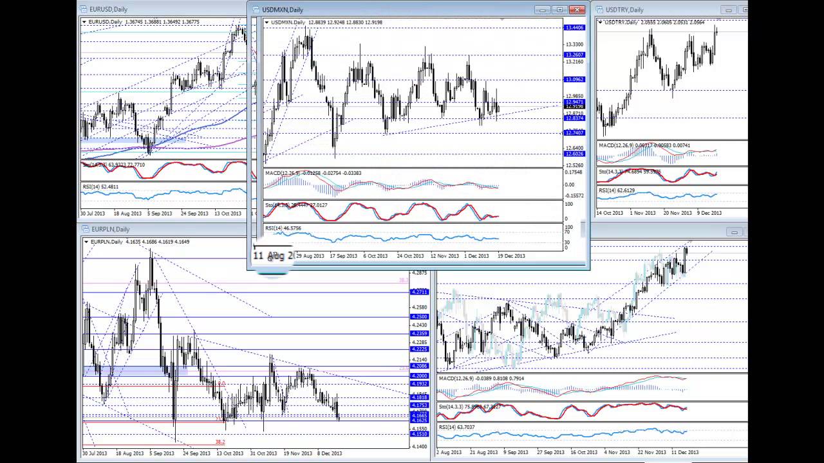Select the 4.2225 level on EURPLN chart
Screen dimensions: 824x463
point(419,349)
